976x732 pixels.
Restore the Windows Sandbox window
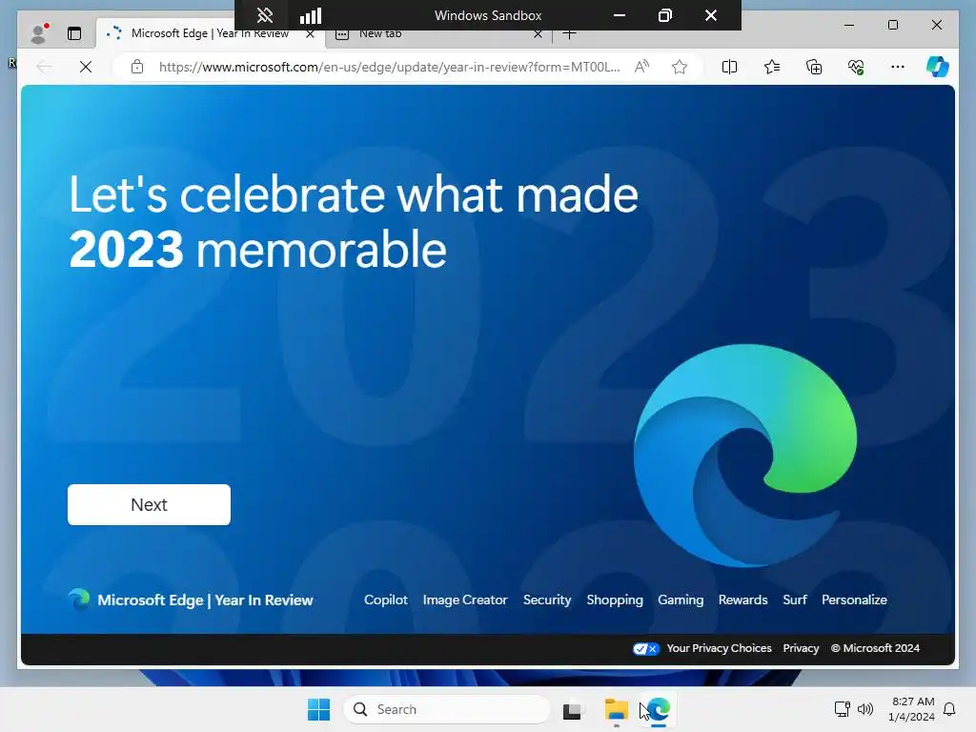point(665,15)
